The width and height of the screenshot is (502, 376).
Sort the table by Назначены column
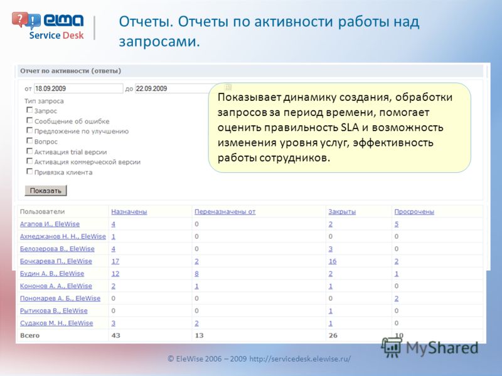tap(129, 212)
